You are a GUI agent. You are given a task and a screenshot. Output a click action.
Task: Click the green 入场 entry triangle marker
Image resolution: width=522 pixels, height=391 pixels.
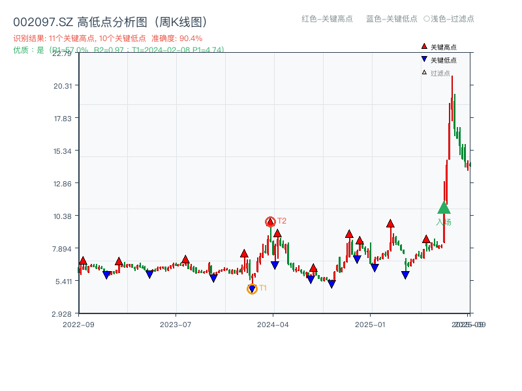click(x=444, y=207)
